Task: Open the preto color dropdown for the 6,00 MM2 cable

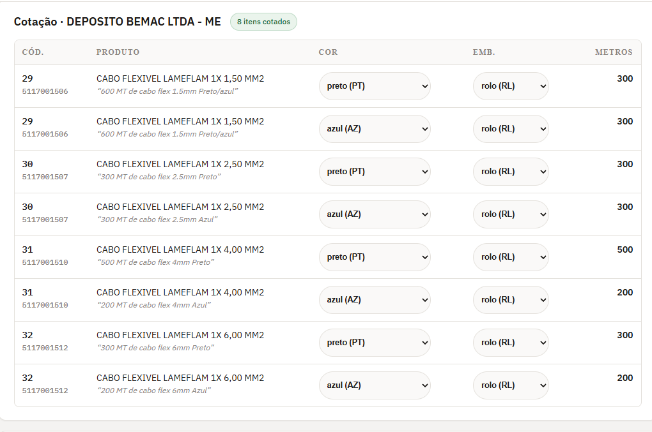Action: (375, 343)
